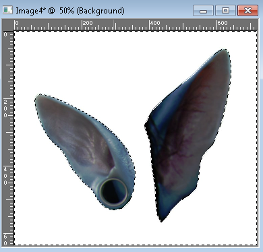Image resolution: width=263 pixels, height=252 pixels.
Task: Click the Image4* @ 50% (Background) title text
Action: 70,11
